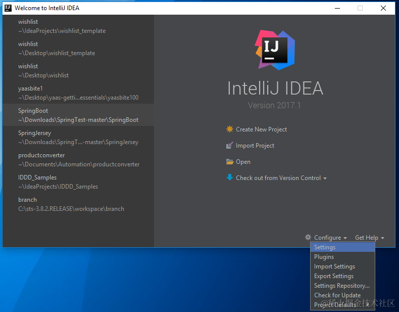The width and height of the screenshot is (399, 312).
Task: Choose Settings from Configure menu
Action: 342,247
